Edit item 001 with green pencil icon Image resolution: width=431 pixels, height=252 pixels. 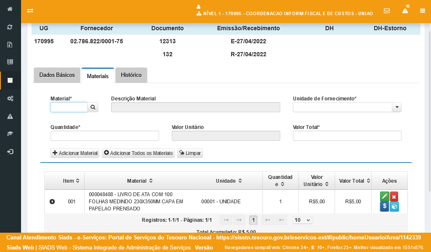(385, 196)
